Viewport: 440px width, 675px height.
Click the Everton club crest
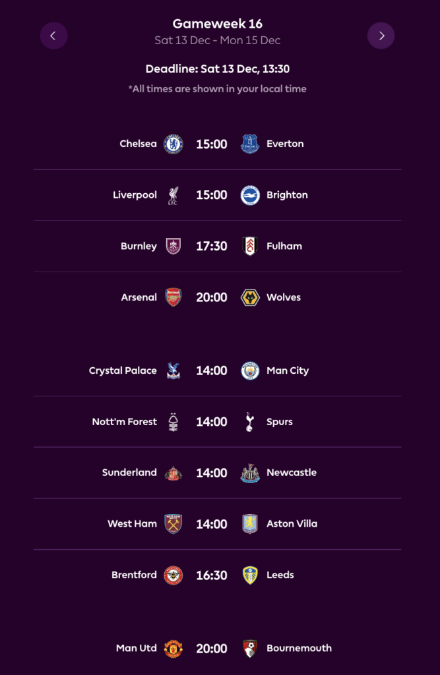click(x=250, y=144)
